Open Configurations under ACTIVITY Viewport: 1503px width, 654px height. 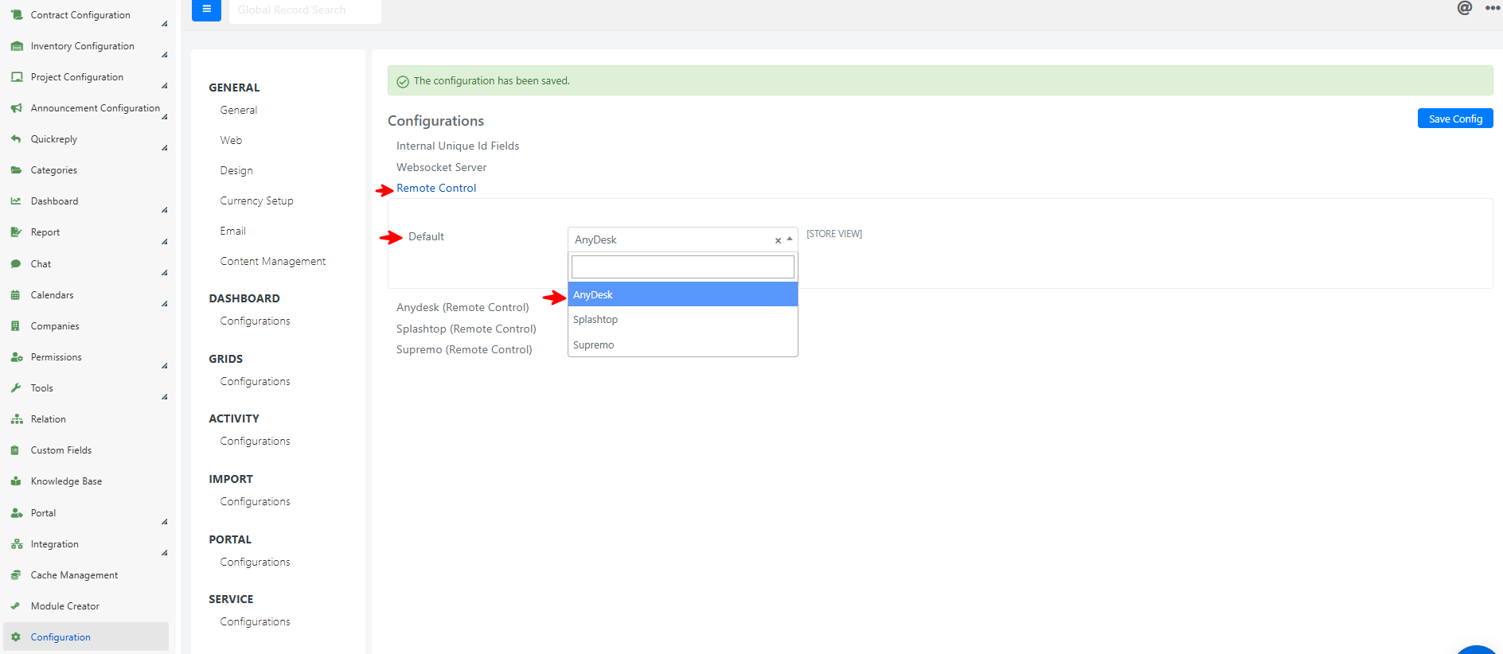click(255, 441)
